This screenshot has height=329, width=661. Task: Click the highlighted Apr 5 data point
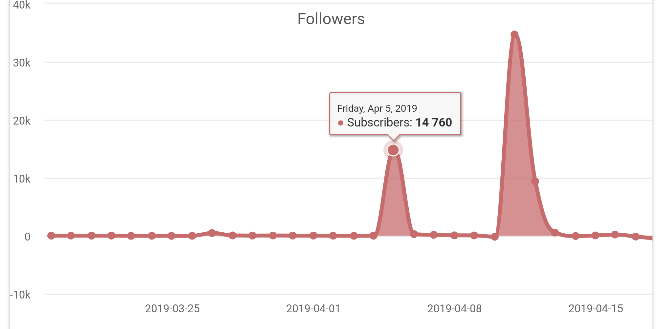pyautogui.click(x=393, y=150)
